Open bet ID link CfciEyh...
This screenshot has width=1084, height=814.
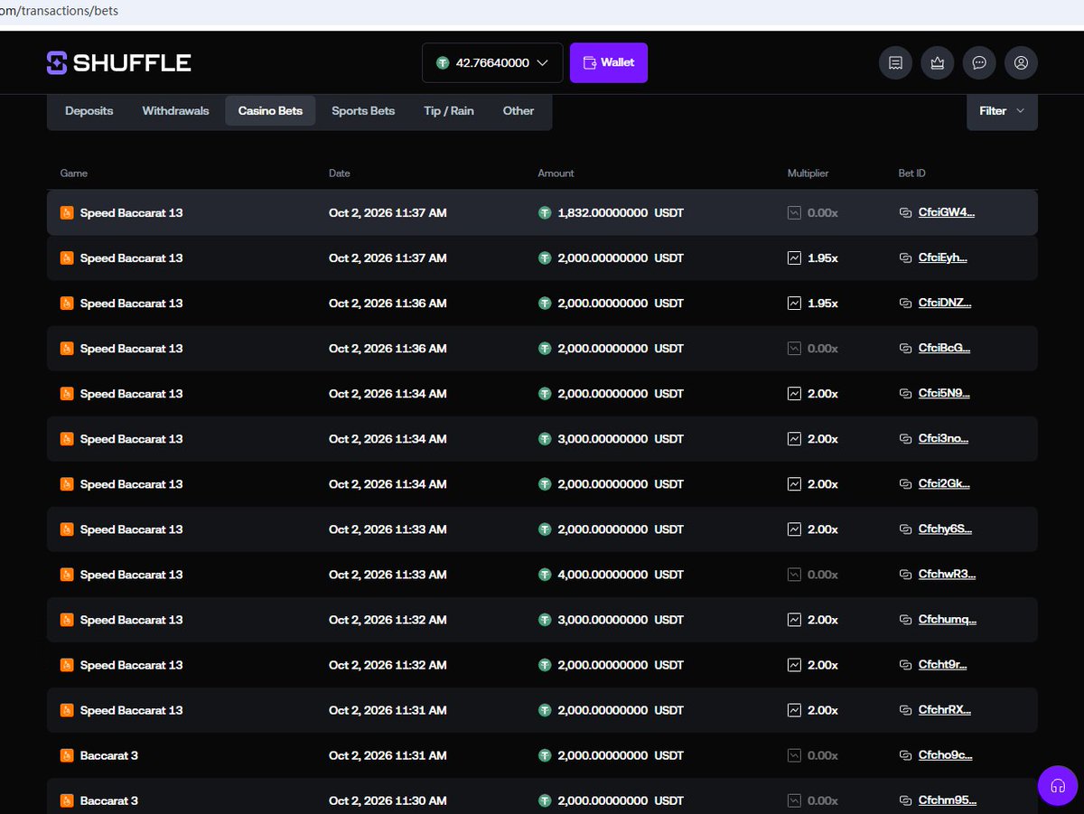(x=943, y=258)
